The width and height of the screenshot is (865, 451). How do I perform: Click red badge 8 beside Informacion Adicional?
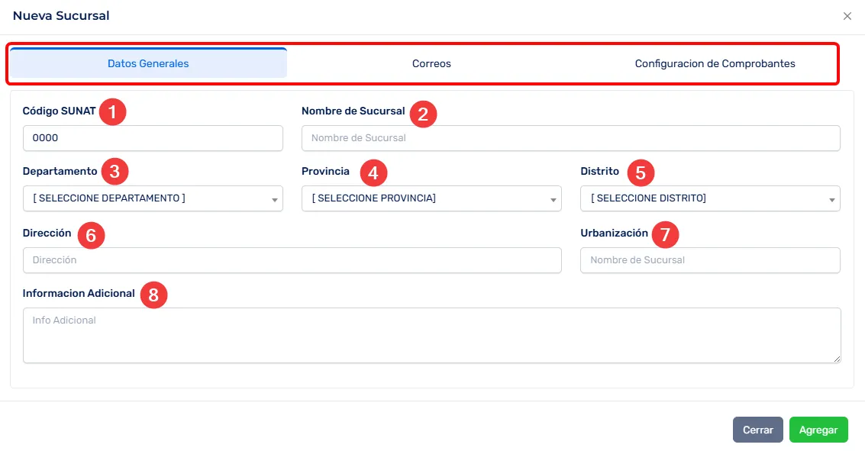coord(153,295)
